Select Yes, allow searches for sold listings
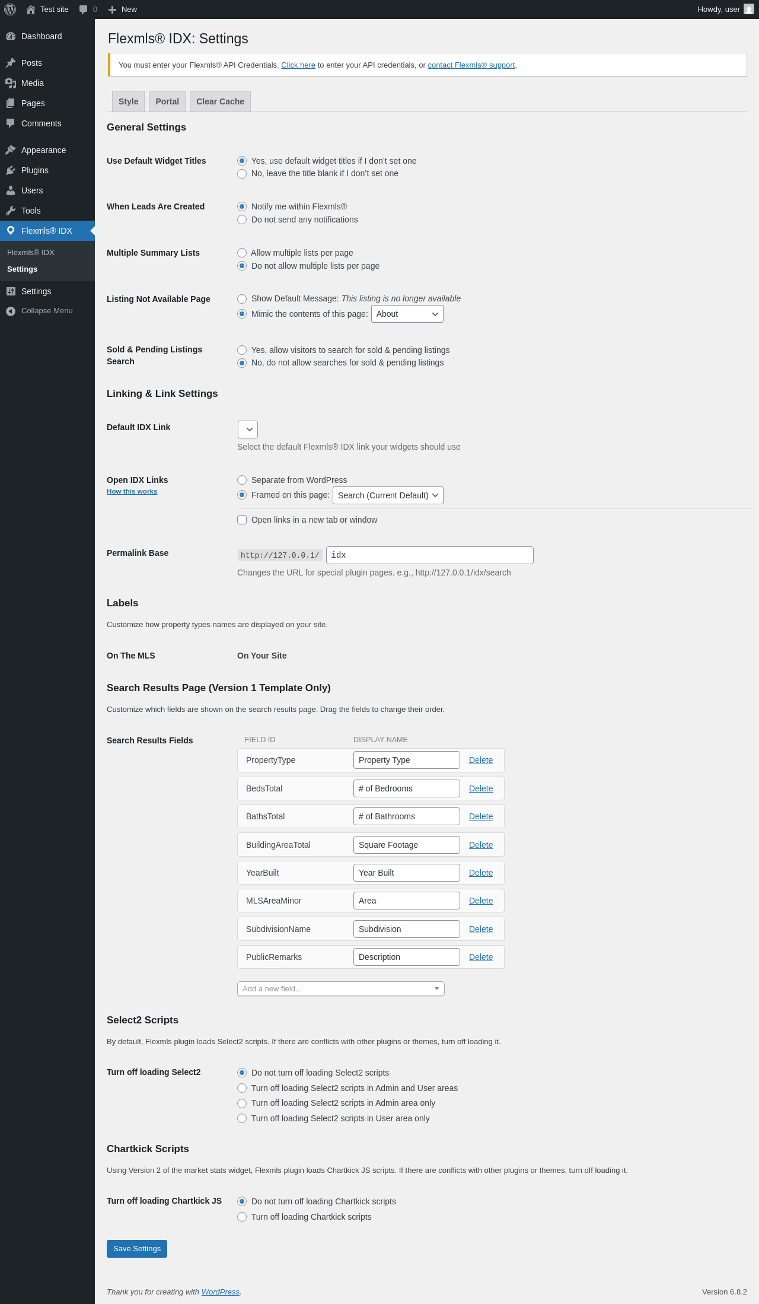759x1304 pixels. coord(242,350)
